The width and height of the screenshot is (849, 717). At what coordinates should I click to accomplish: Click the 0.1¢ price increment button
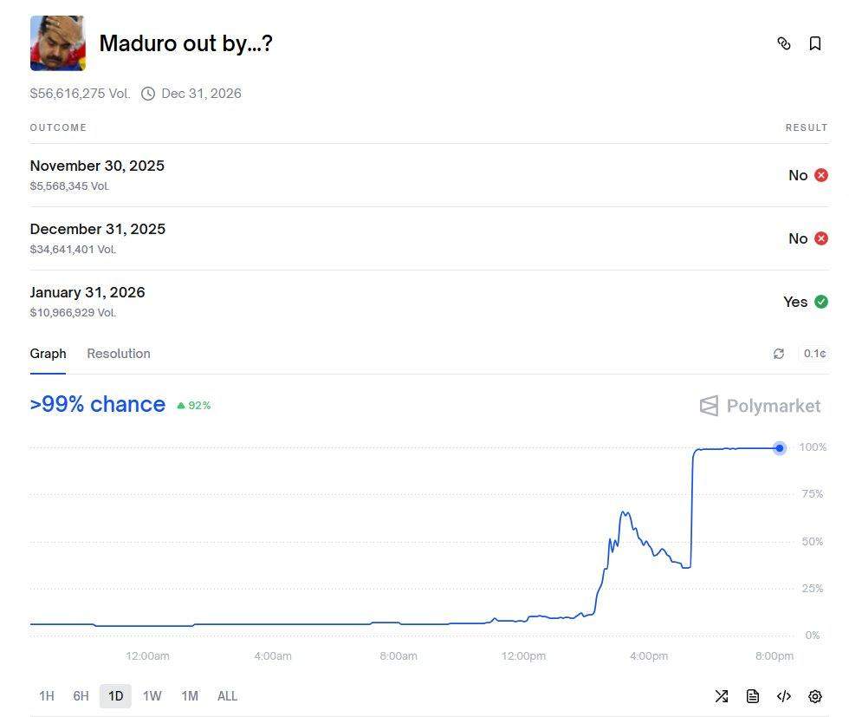coord(814,354)
